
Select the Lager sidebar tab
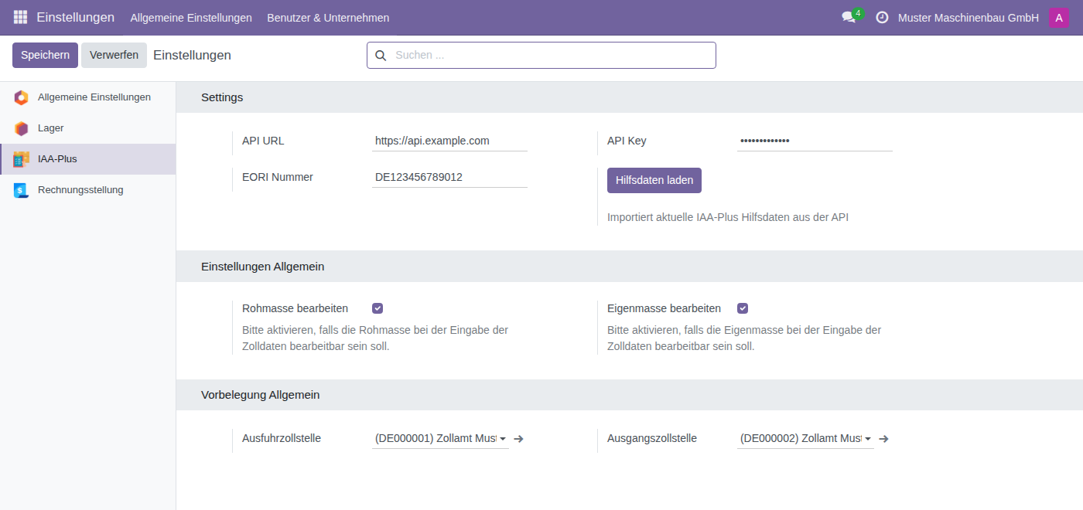(88, 128)
